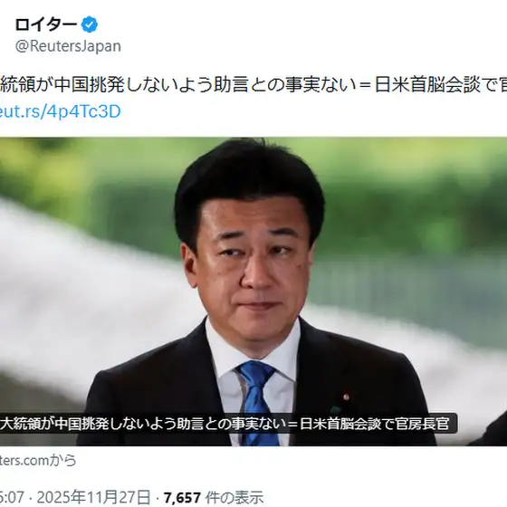Open the article preview photo
507x507 pixels.
(x=253, y=292)
